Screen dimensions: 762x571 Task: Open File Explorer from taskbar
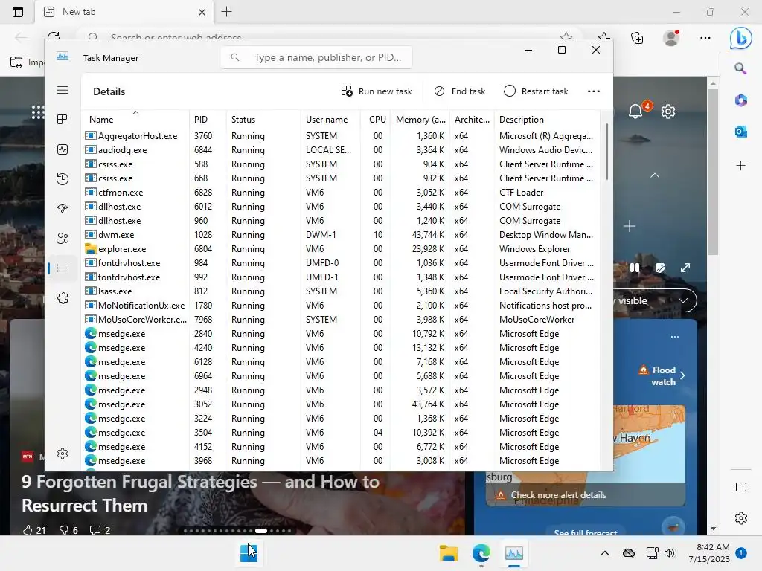(449, 553)
